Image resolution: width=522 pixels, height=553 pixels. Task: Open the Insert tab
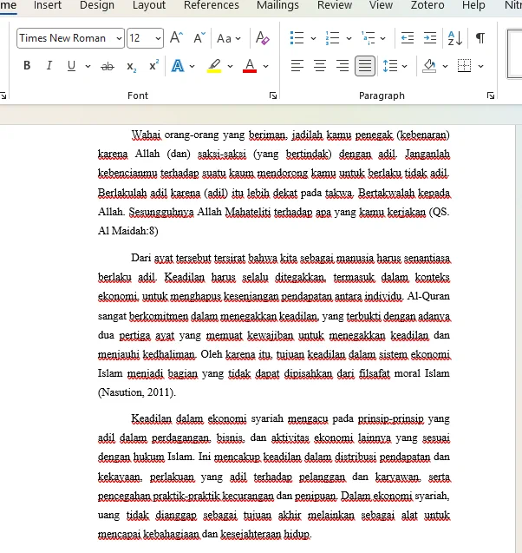(x=48, y=5)
